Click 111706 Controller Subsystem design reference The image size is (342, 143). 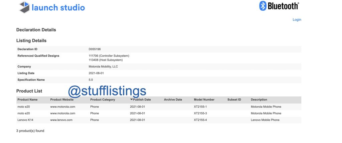coord(109,56)
